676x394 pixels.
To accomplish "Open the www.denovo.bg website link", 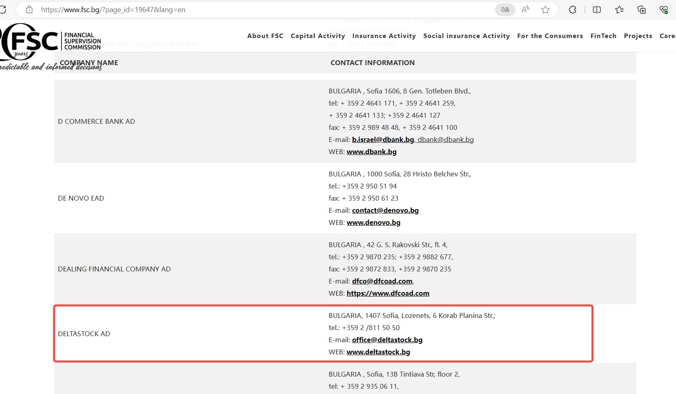I will tap(373, 222).
